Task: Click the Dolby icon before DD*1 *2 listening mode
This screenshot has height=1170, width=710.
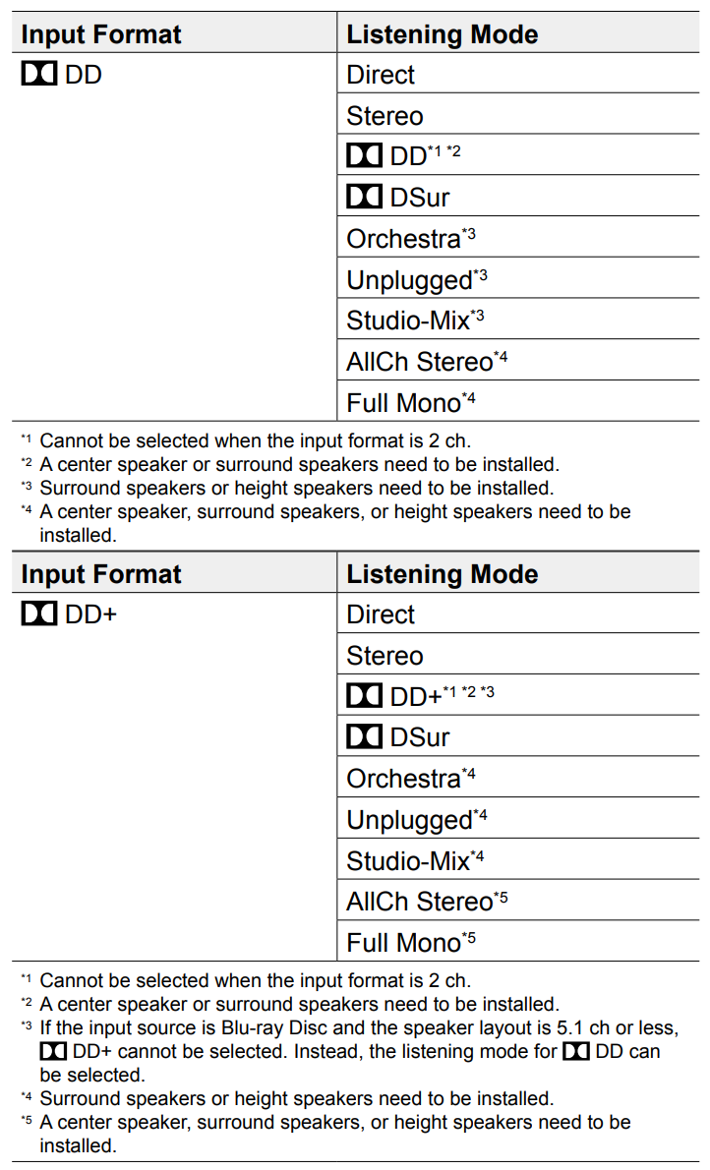Action: [x=364, y=156]
